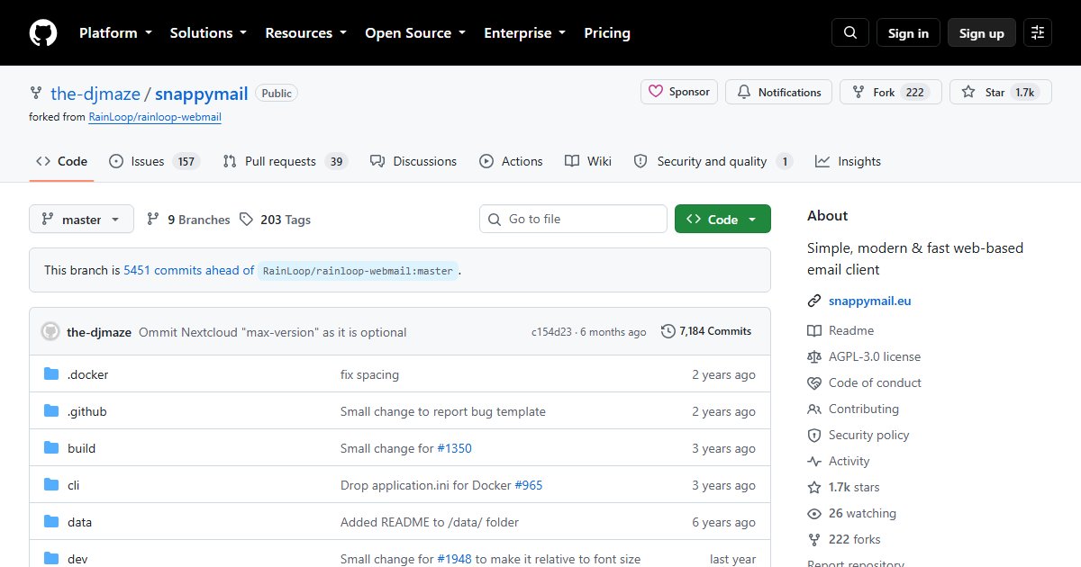Click the Sign up button

tap(982, 33)
